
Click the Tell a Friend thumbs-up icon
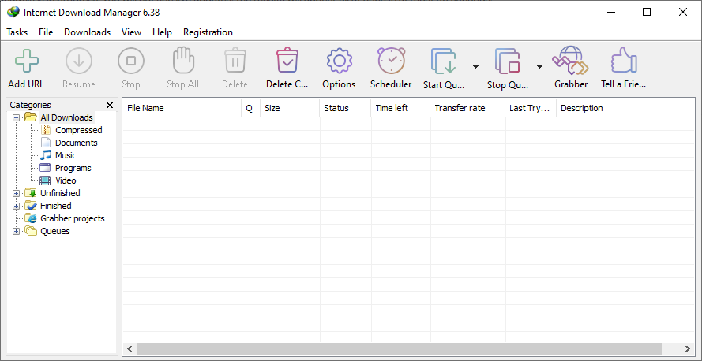pos(624,61)
